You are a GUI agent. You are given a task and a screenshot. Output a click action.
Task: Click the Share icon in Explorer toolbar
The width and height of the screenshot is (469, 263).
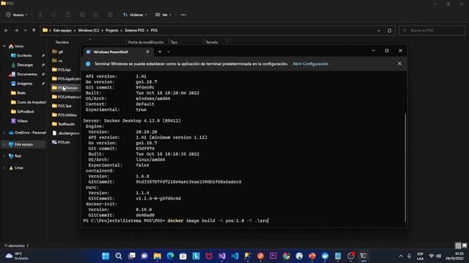click(96, 15)
